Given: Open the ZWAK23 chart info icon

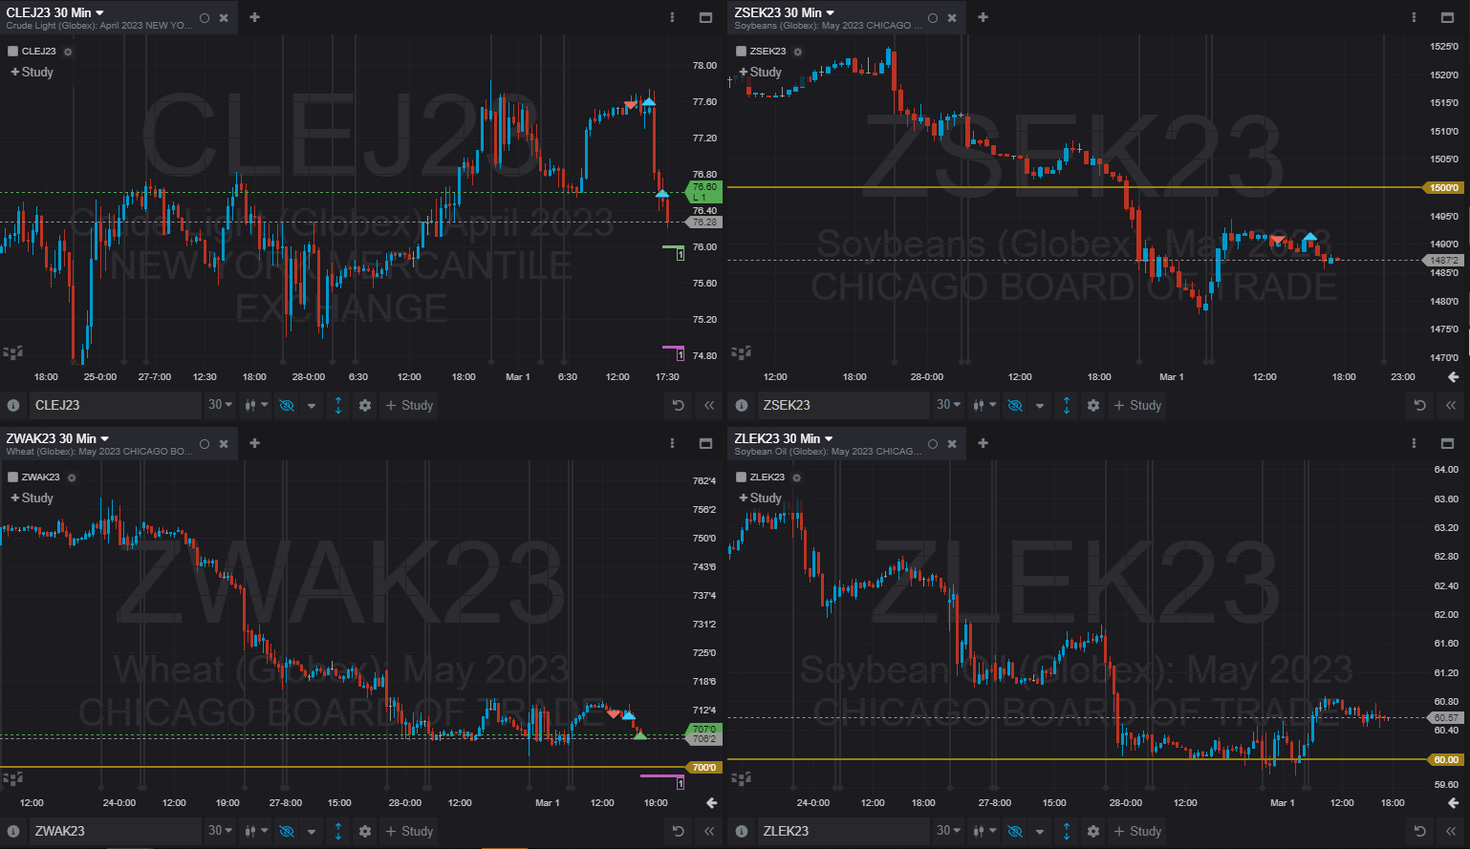Looking at the screenshot, I should 13,831.
